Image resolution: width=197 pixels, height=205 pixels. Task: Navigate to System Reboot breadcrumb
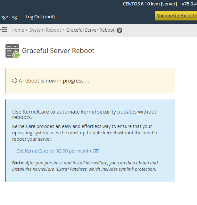click(45, 30)
